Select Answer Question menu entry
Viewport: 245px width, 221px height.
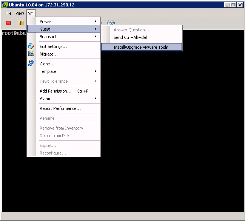[142, 30]
